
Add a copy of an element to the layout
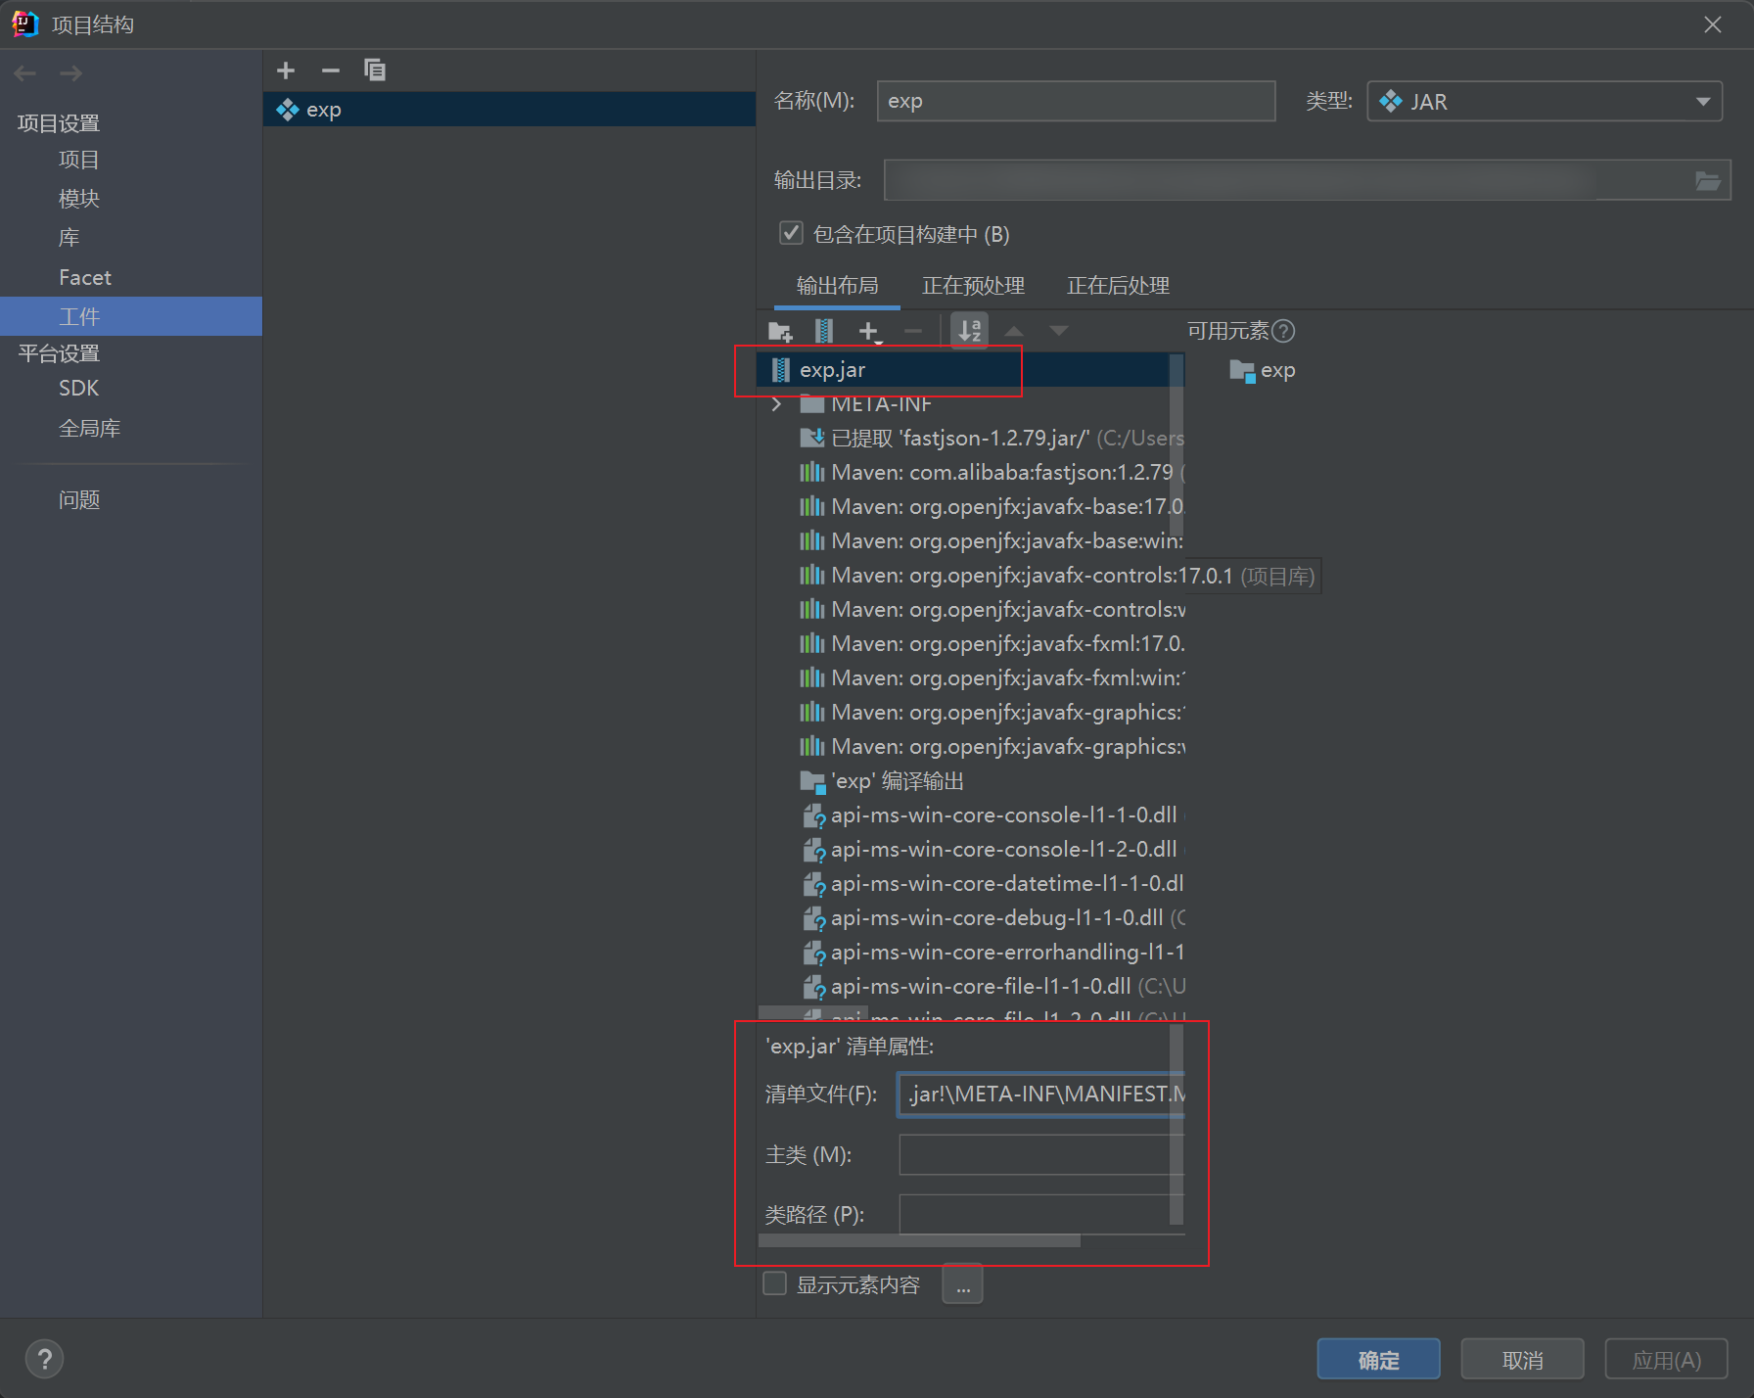tap(869, 332)
